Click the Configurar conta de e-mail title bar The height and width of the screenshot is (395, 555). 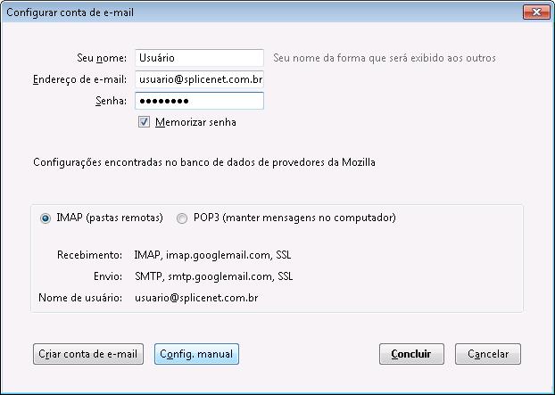click(262, 12)
